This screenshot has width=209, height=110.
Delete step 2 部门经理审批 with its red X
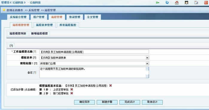pos(71,93)
